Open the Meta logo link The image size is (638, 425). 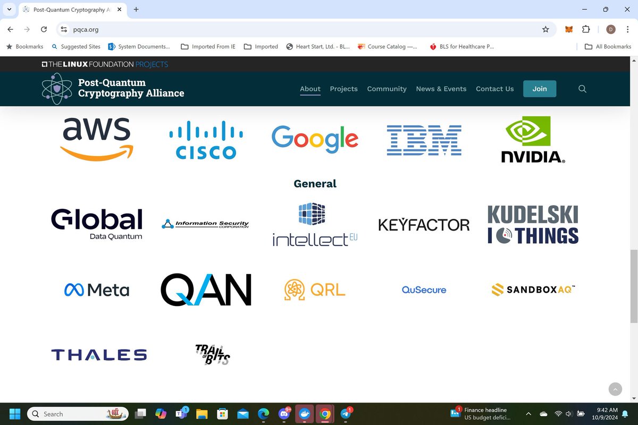[97, 290]
